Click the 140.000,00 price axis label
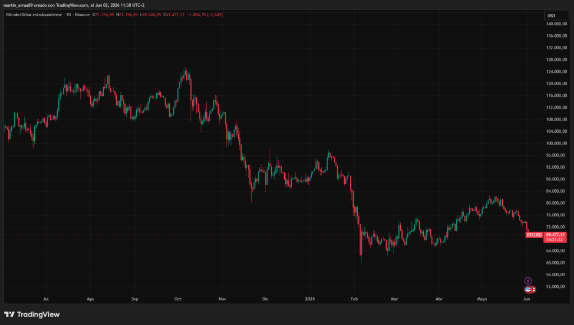The width and height of the screenshot is (574, 325). pyautogui.click(x=557, y=24)
